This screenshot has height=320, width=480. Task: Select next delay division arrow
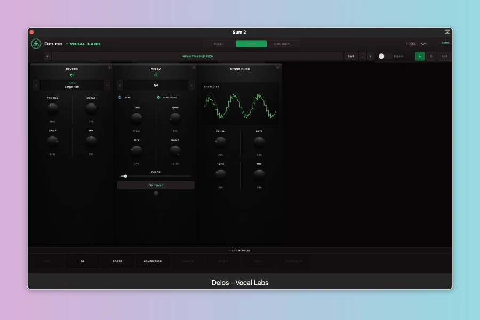tap(191, 85)
